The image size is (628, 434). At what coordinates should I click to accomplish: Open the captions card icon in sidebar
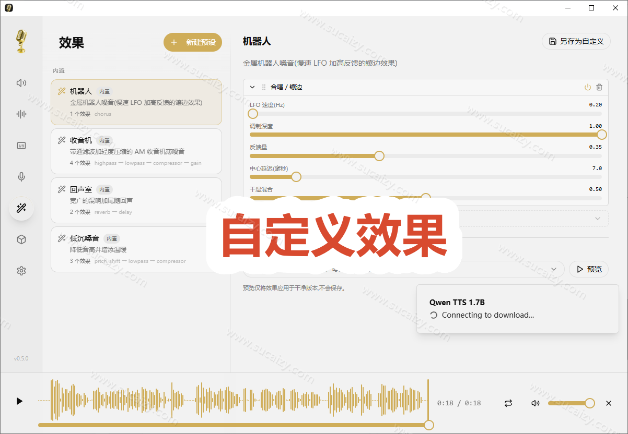21,146
